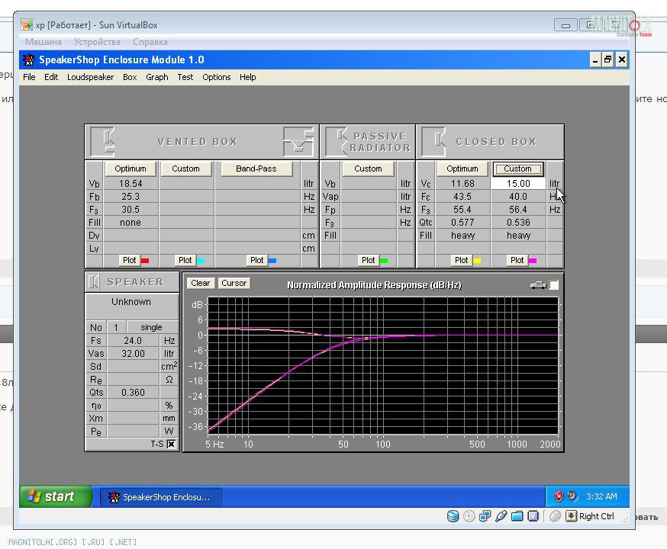Open the Loudspeaker menu
667x549 pixels.
coord(90,77)
